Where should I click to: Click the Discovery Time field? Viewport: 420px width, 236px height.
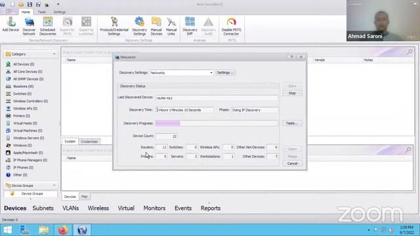point(184,110)
